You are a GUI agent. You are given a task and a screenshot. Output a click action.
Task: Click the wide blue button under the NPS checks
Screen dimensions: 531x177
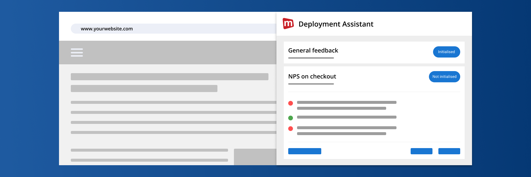tap(305, 151)
